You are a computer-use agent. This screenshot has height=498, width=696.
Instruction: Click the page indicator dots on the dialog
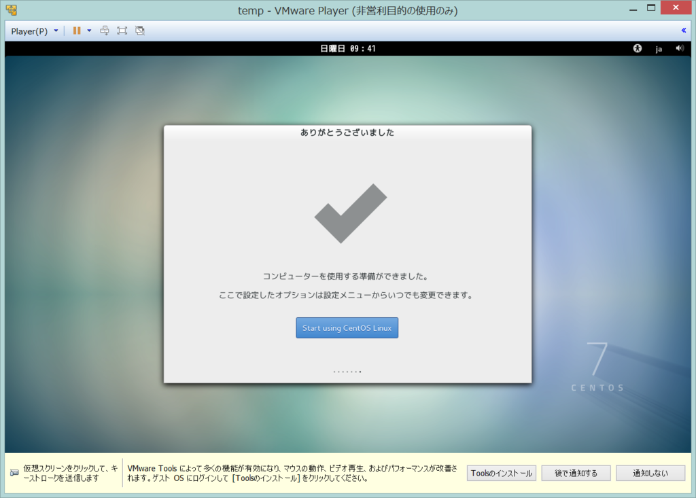click(347, 371)
